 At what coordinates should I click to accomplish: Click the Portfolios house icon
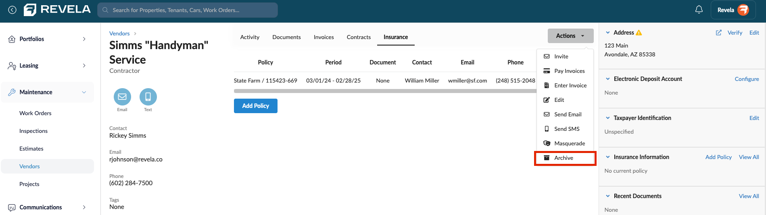[12, 39]
